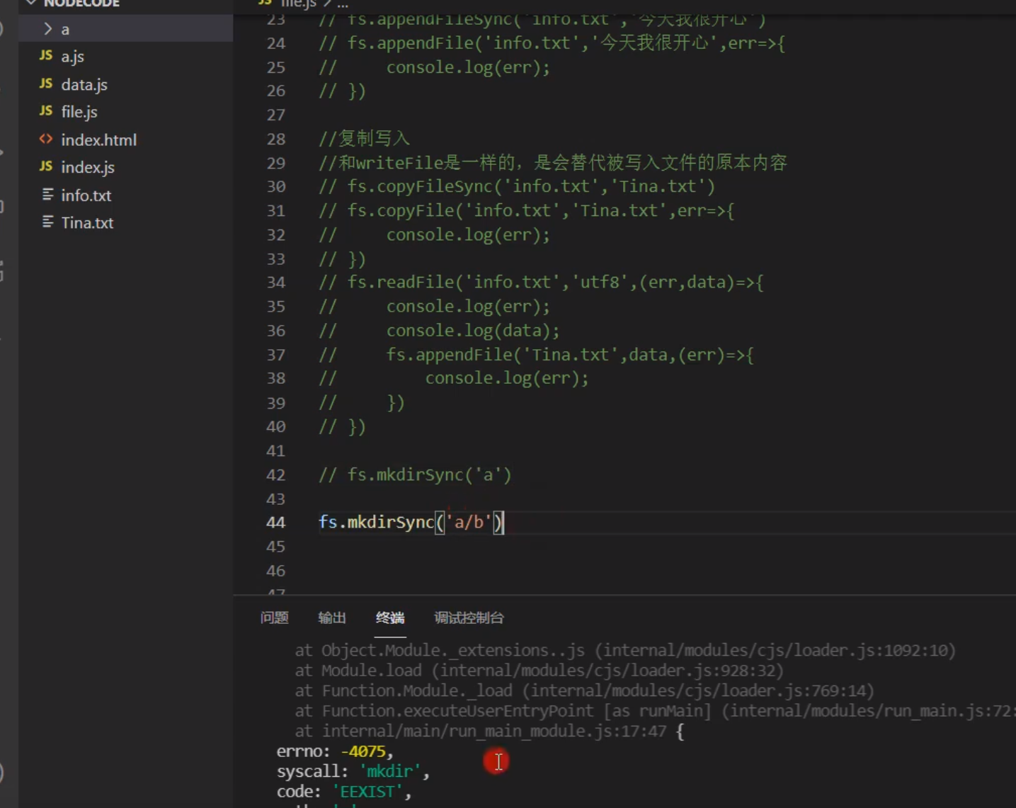Open Tina.txt in the file tree
1016x808 pixels.
coord(87,222)
